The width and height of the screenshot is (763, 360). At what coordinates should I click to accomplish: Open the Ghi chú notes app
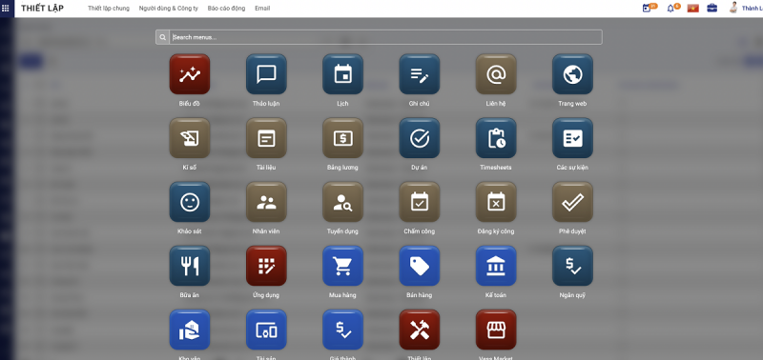tap(420, 74)
